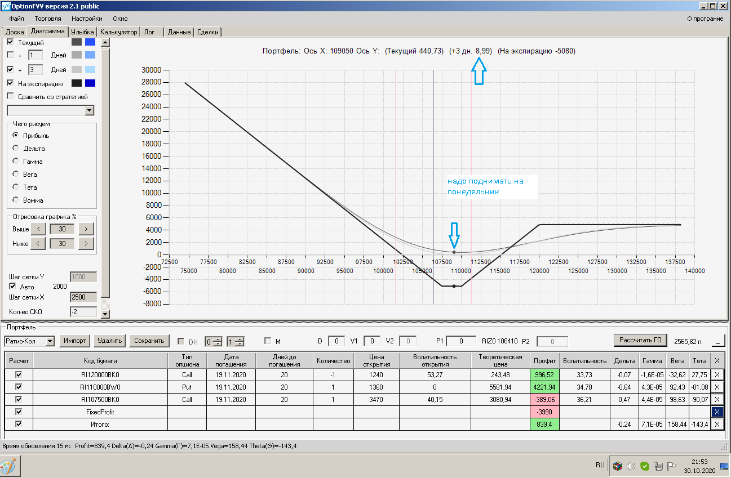The width and height of the screenshot is (731, 478).
Task: Switch to the Улыбка tab
Action: tap(82, 32)
